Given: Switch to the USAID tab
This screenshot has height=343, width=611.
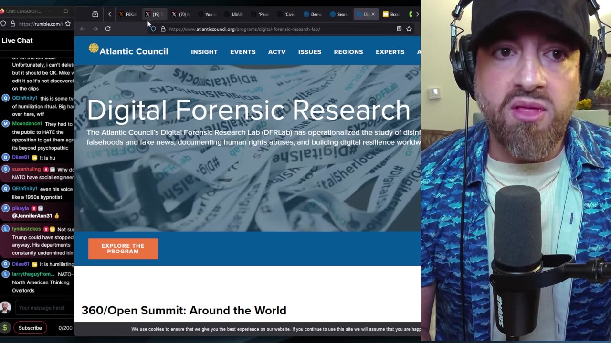Looking at the screenshot, I should [234, 14].
